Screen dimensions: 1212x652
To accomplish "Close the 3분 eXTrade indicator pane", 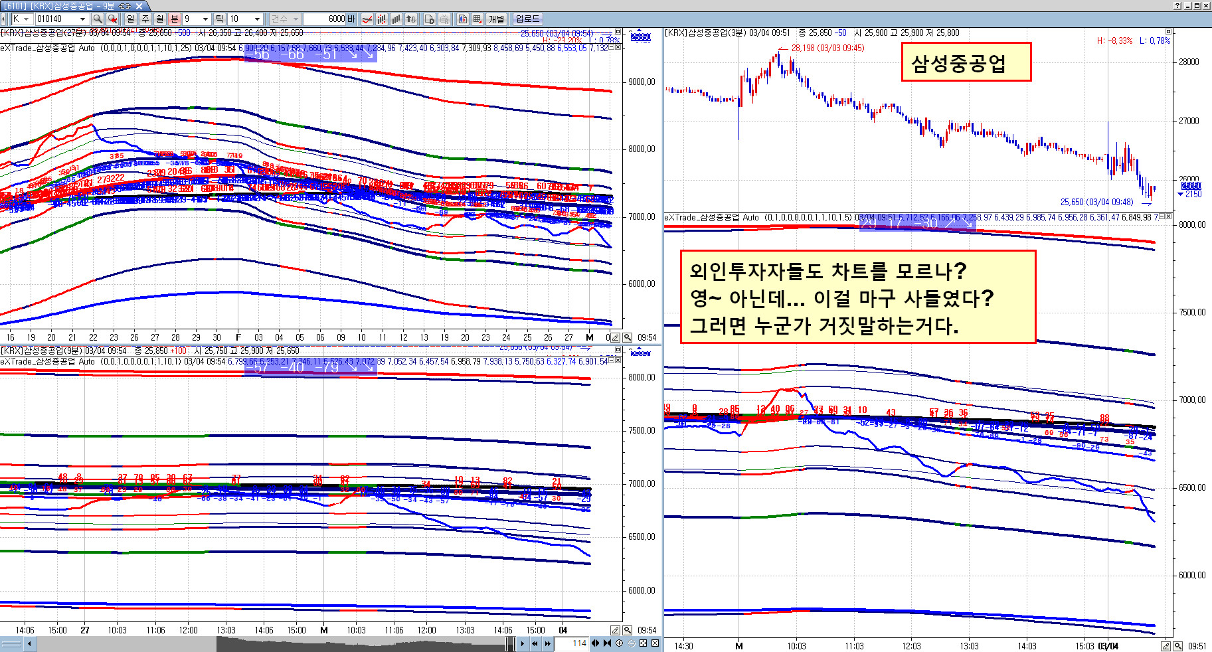I will (1169, 217).
